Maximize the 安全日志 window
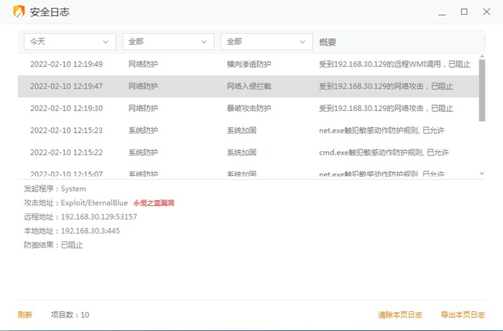Viewport: 503px width, 331px height. (464, 12)
